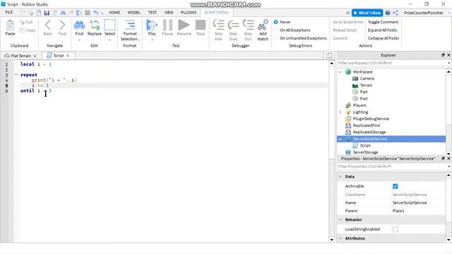The width and height of the screenshot is (452, 254).
Task: Click the Step Over debugger icon
Action: pos(233,25)
